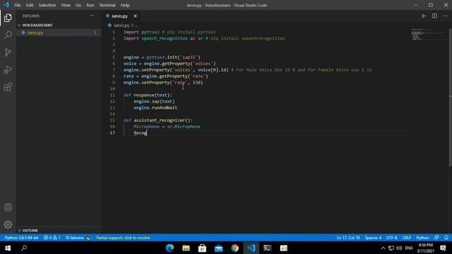Change file encoding UTF-8
The width and height of the screenshot is (452, 254).
pos(392,238)
